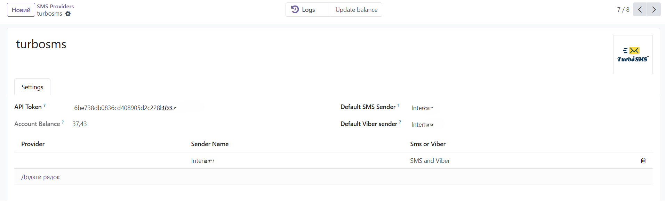Show help for Default SMS Sender
Image resolution: width=665 pixels, height=201 pixels.
[x=398, y=105]
